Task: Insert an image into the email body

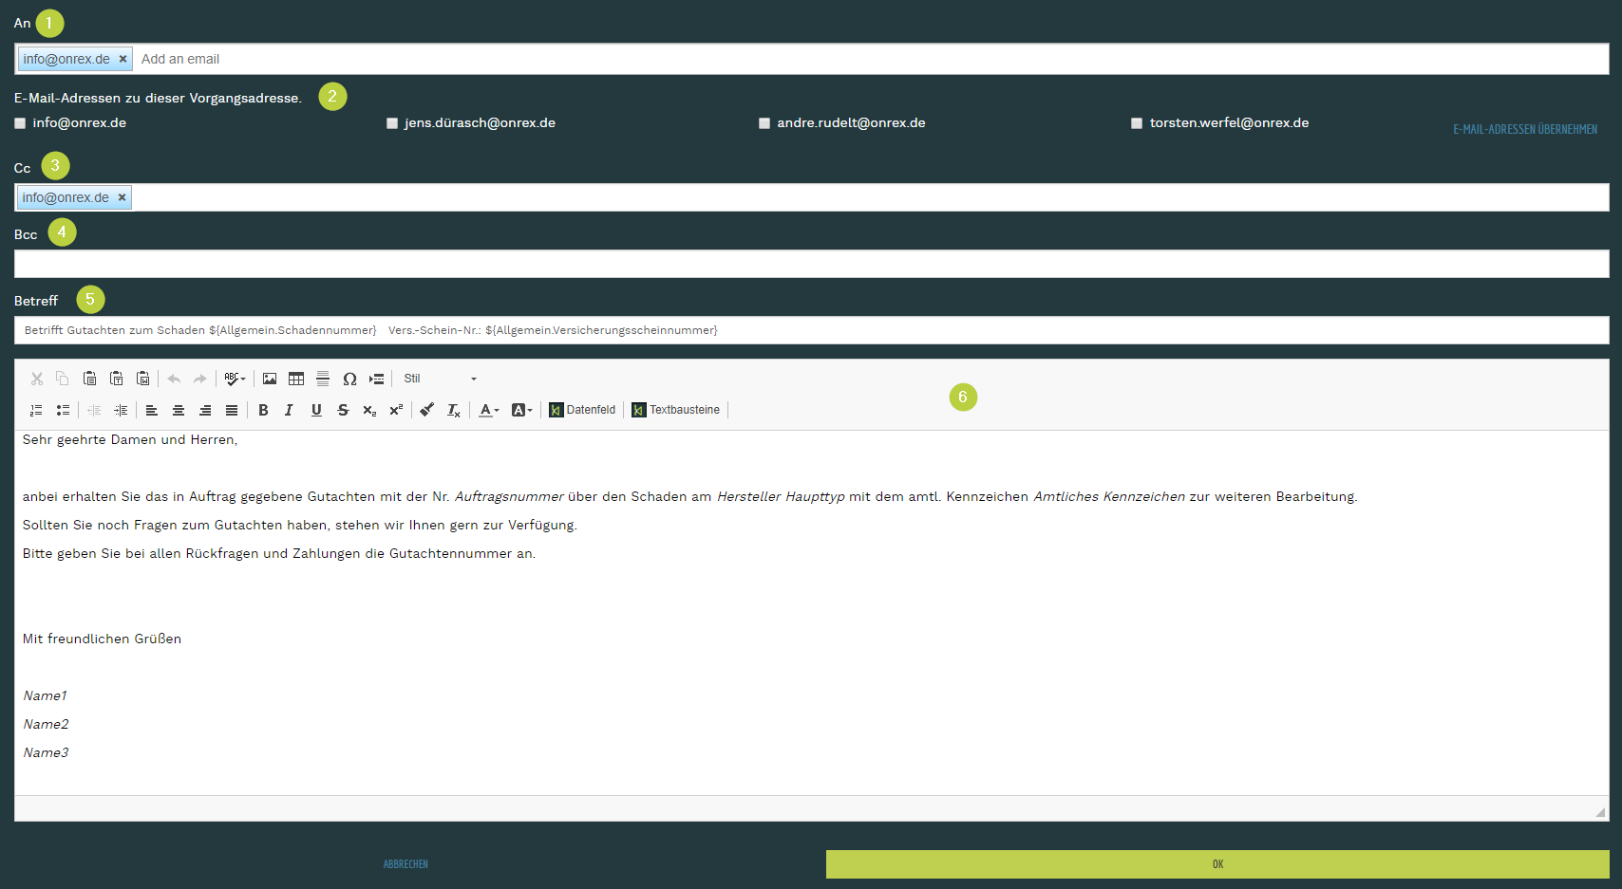Action: pos(270,379)
